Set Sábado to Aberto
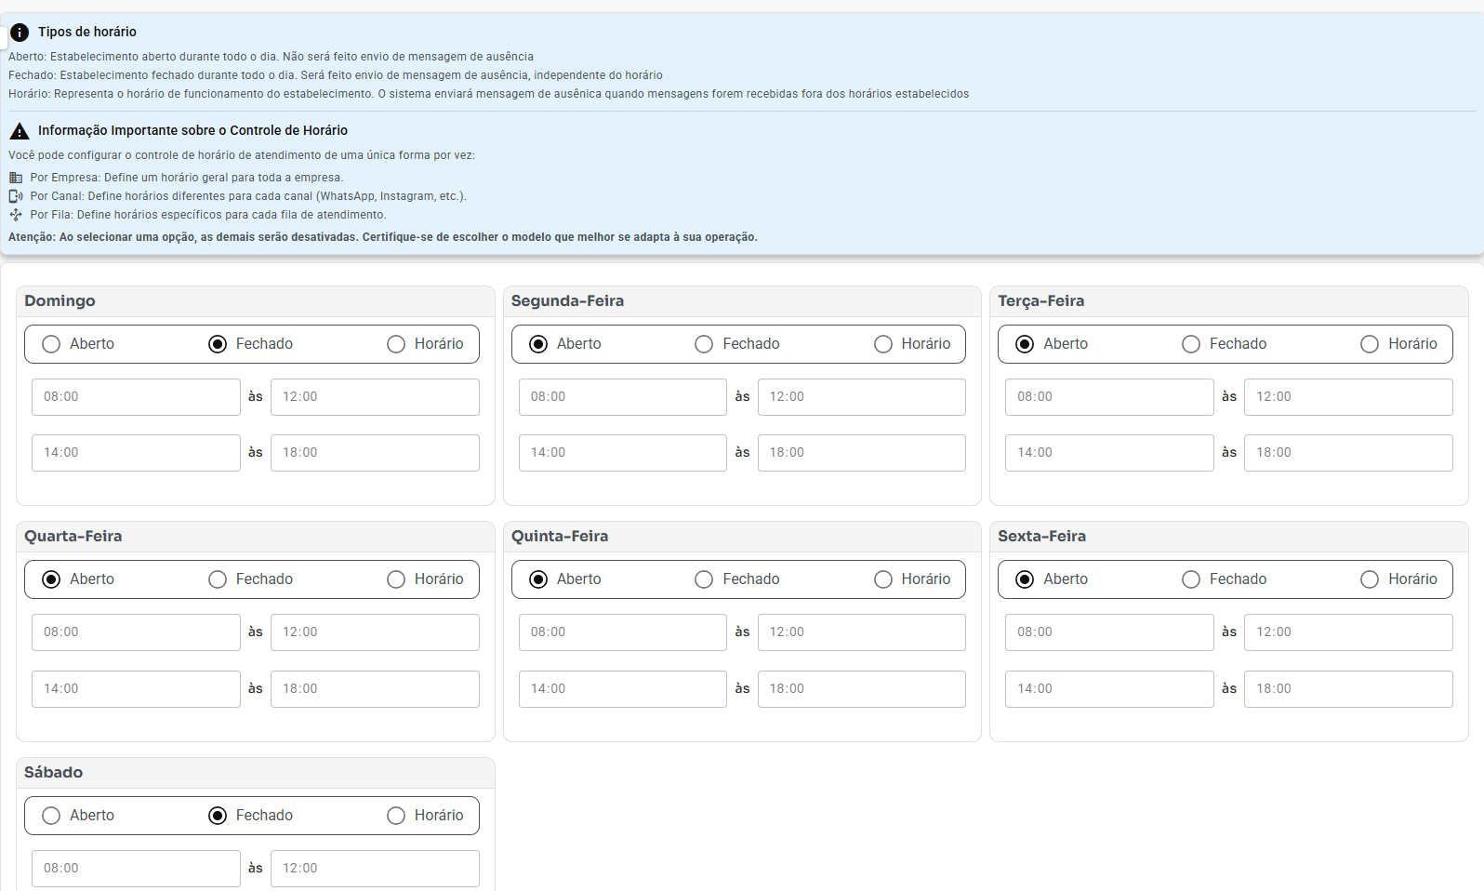The width and height of the screenshot is (1484, 891). (51, 816)
